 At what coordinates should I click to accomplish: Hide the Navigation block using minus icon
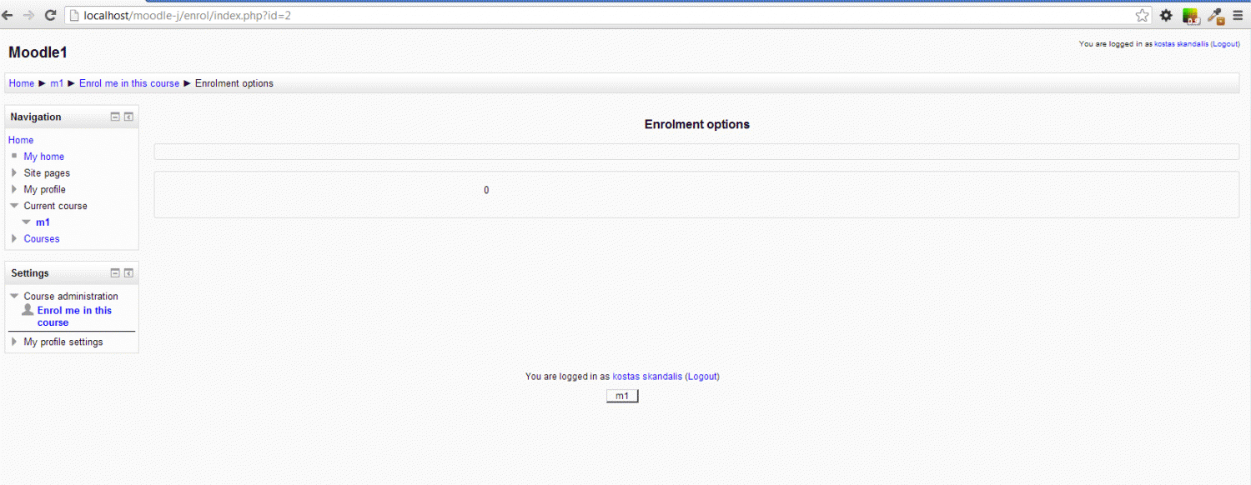(x=115, y=117)
